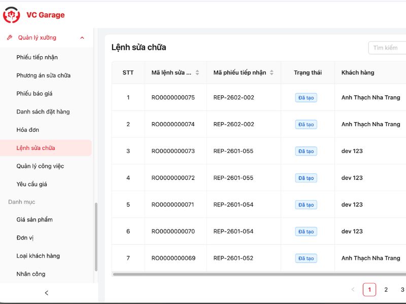Open Phiếu tiếp nhận menu item

[37, 57]
